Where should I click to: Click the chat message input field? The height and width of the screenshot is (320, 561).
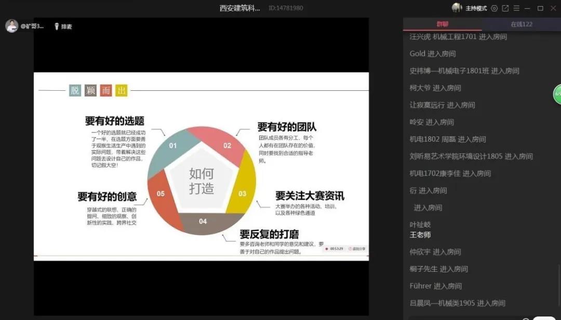point(462,318)
